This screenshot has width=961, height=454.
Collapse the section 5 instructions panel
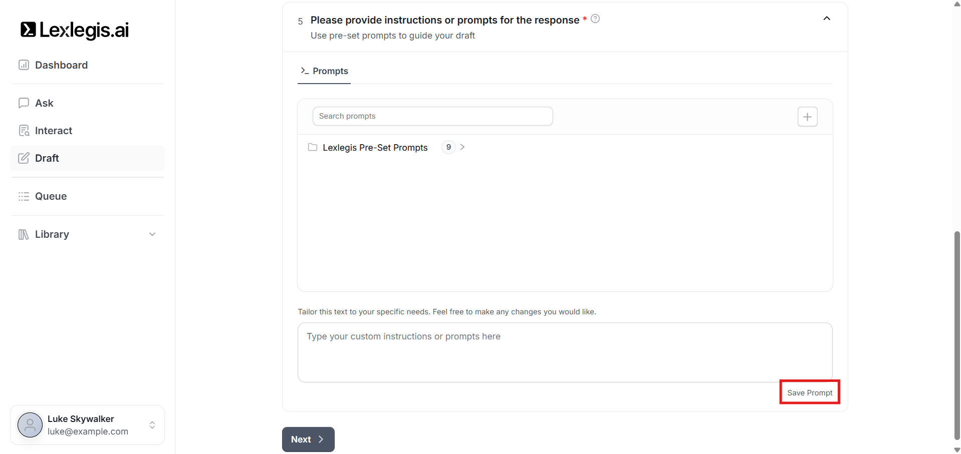[827, 19]
